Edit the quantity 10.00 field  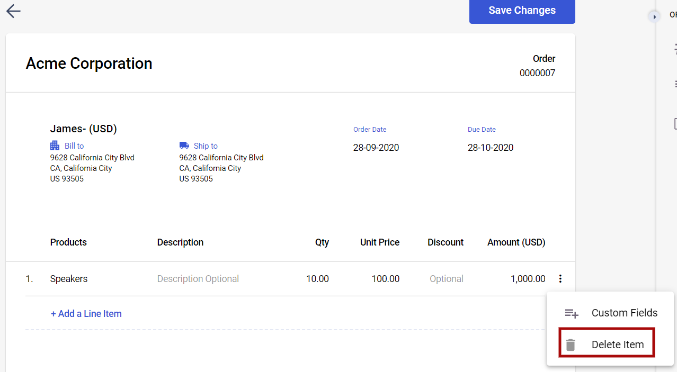point(317,279)
